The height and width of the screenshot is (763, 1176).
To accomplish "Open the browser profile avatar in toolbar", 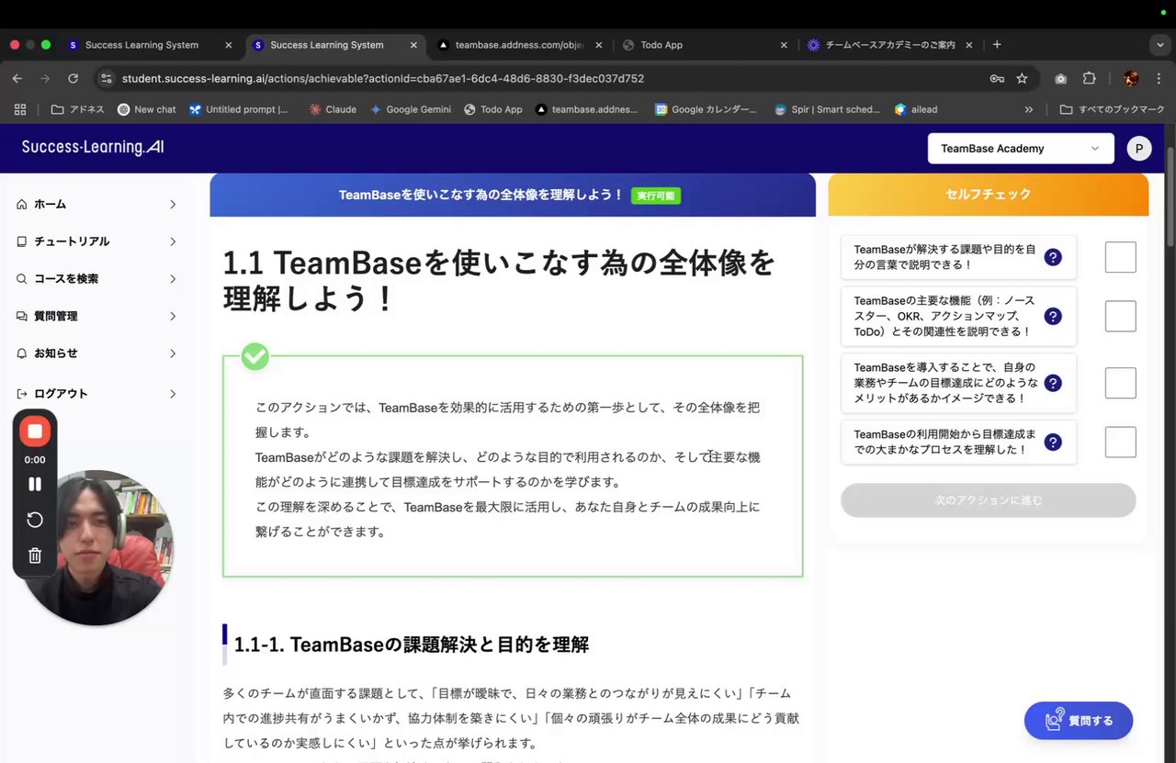I will 1130,79.
